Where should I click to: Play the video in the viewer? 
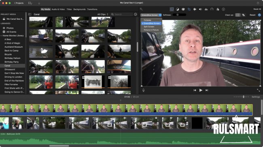pyautogui.click(x=201, y=90)
